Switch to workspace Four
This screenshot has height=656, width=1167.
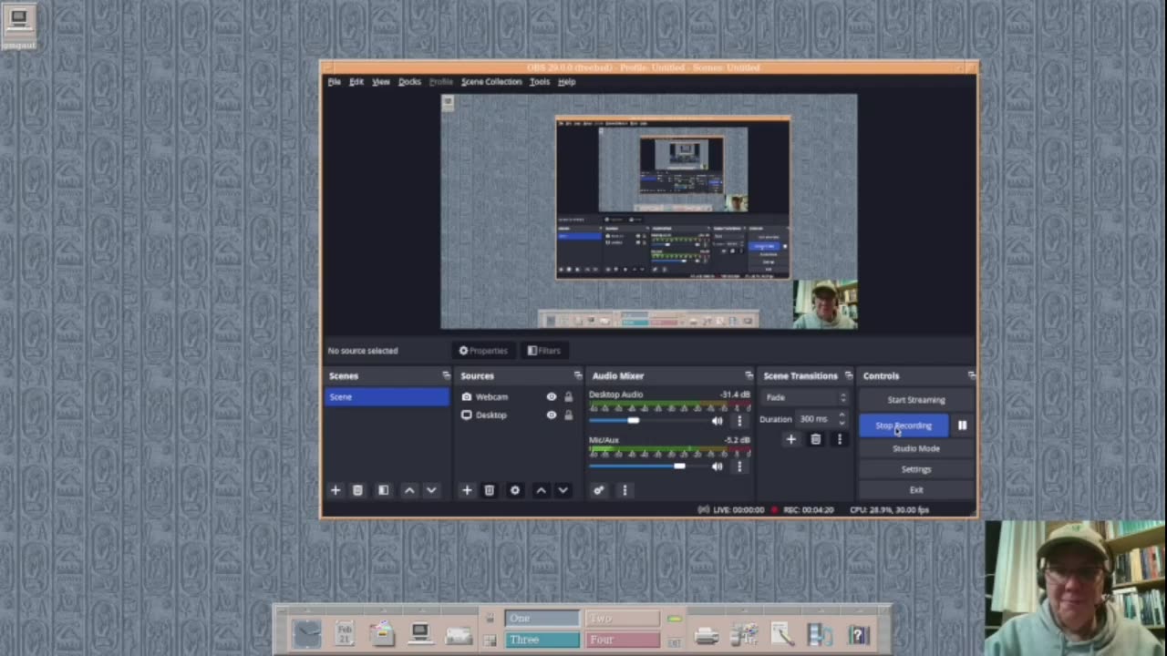pos(622,640)
